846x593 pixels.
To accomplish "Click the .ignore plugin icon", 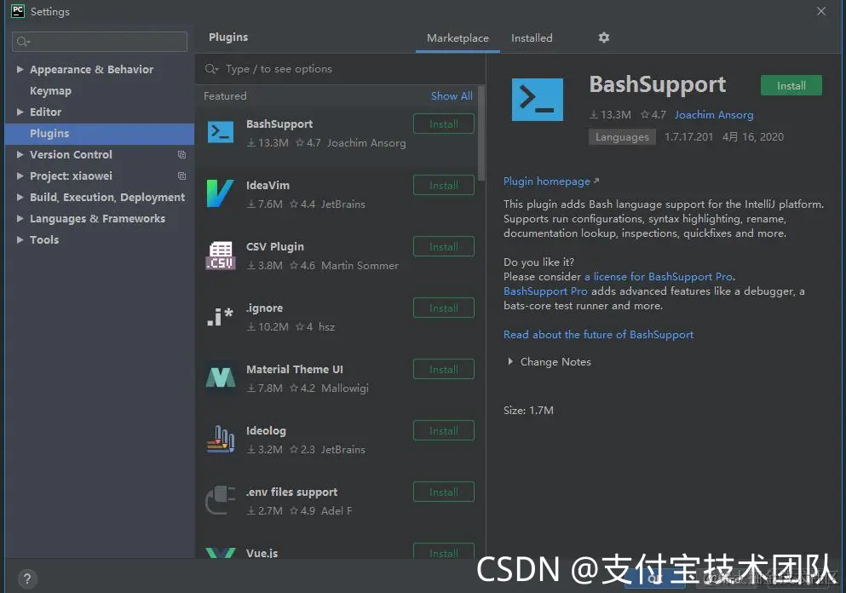I will click(x=220, y=317).
